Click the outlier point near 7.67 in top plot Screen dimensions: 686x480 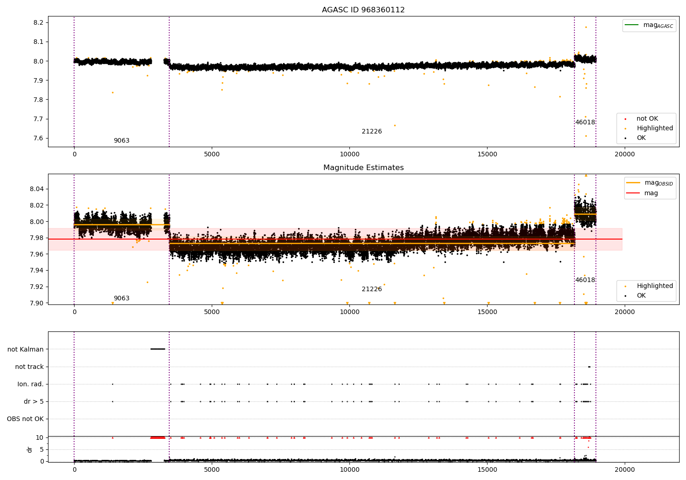[x=395, y=125]
